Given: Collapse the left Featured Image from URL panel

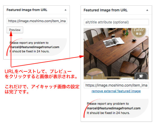Looking at the screenshot, I should pos(65,10).
